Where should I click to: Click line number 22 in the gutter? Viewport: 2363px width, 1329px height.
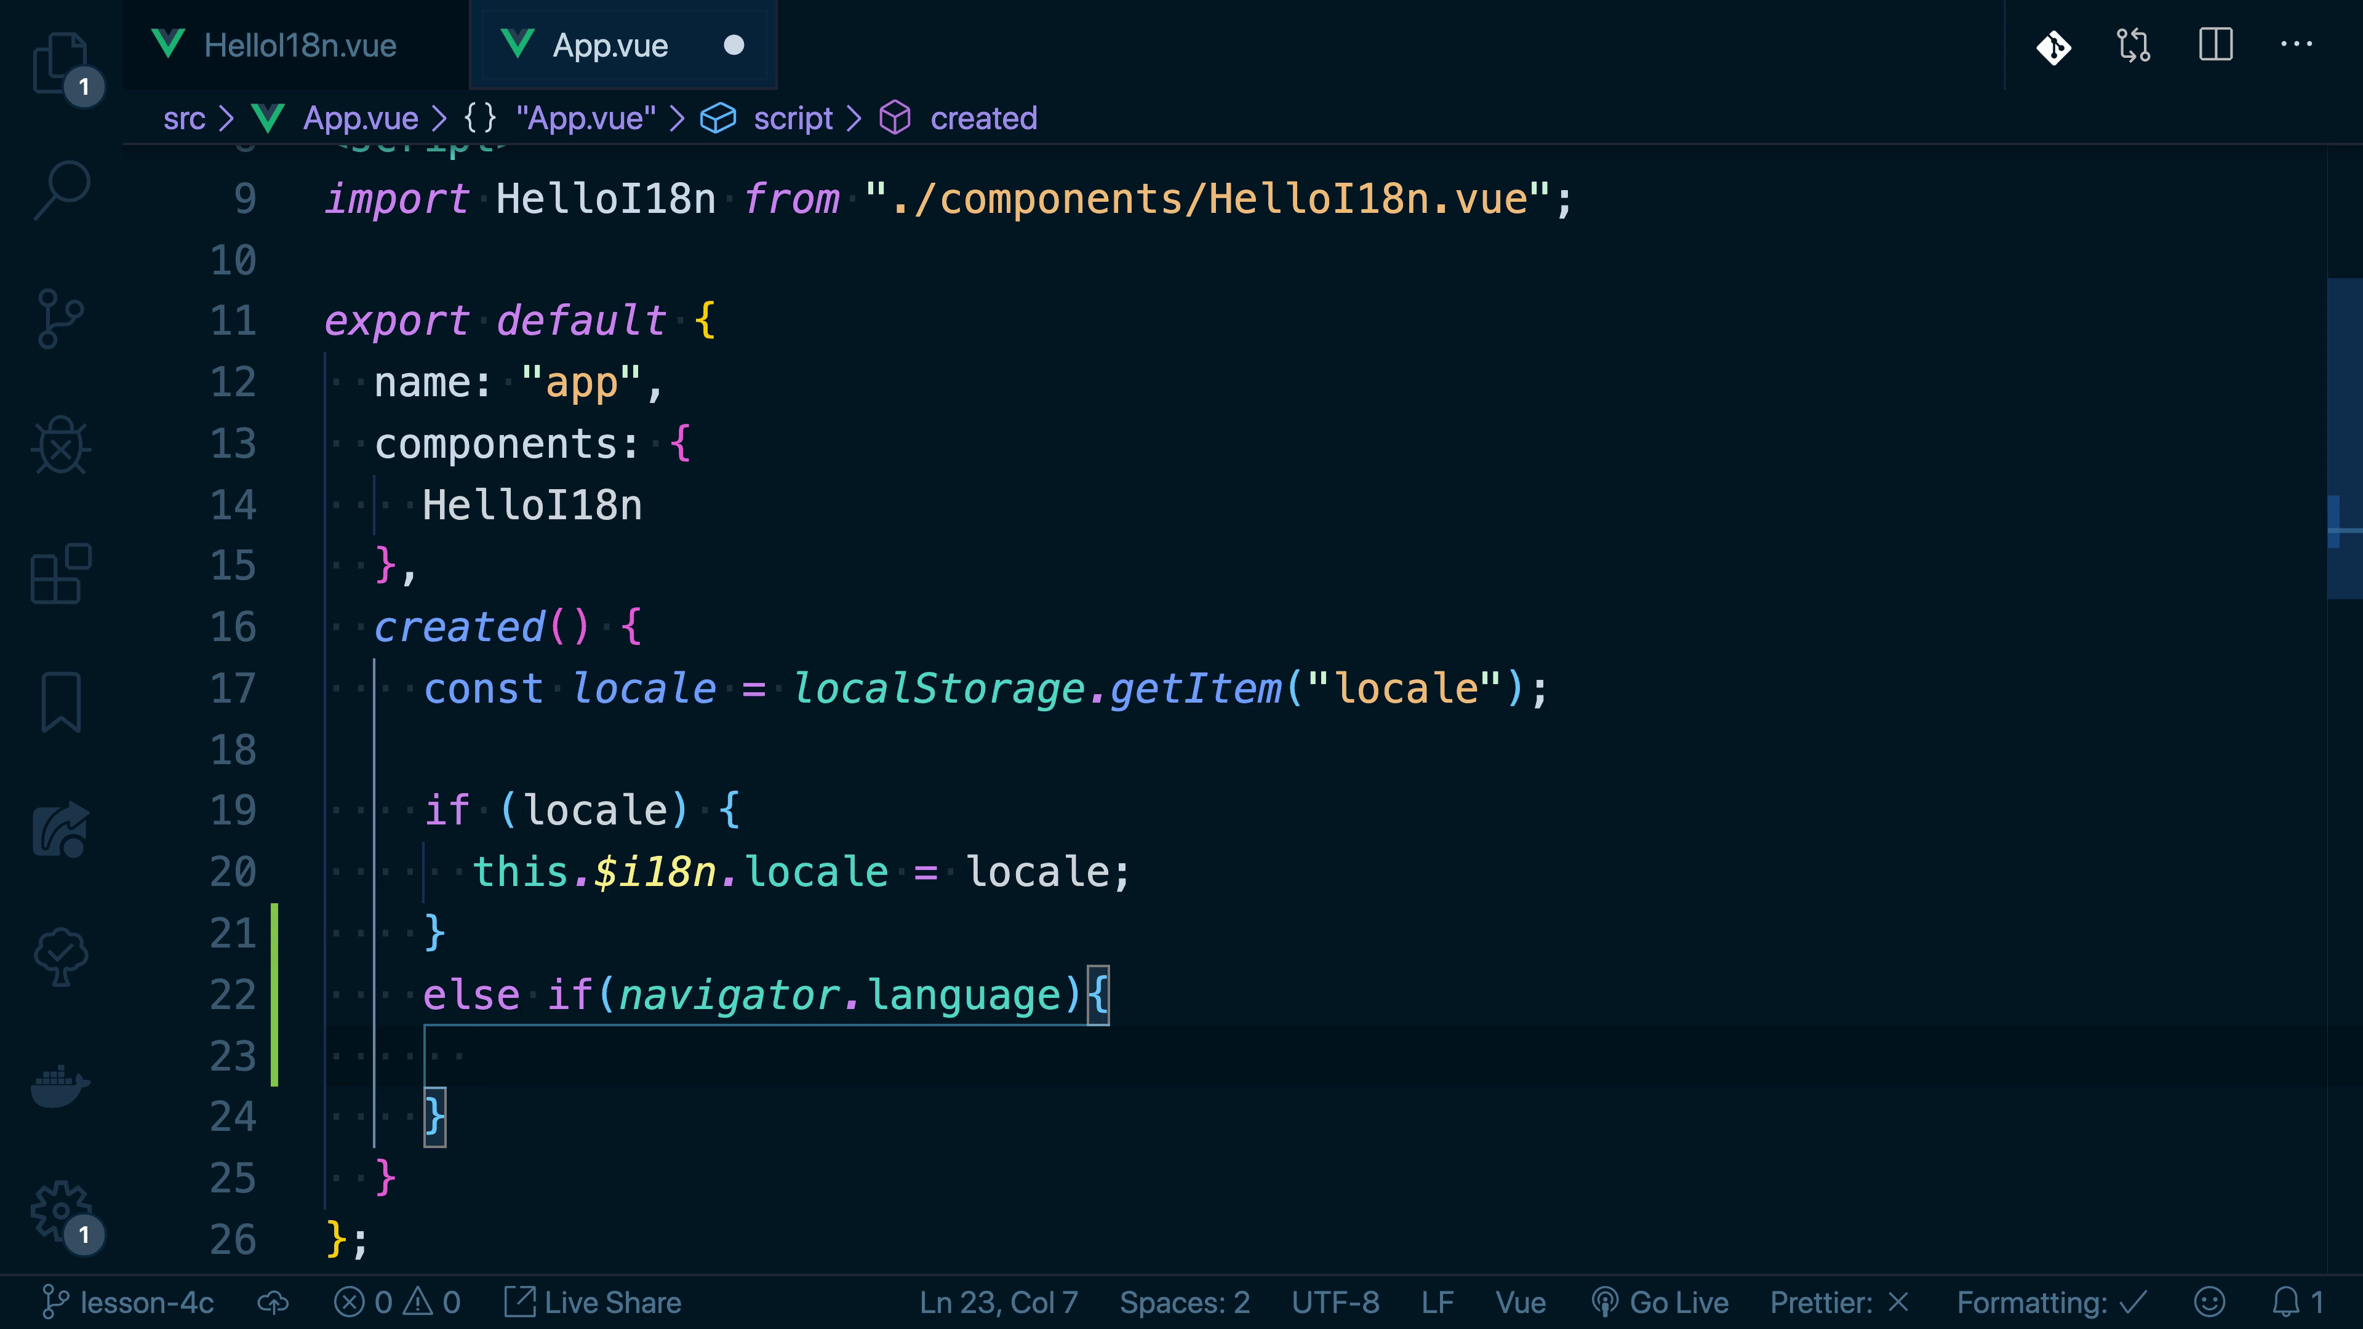(233, 995)
